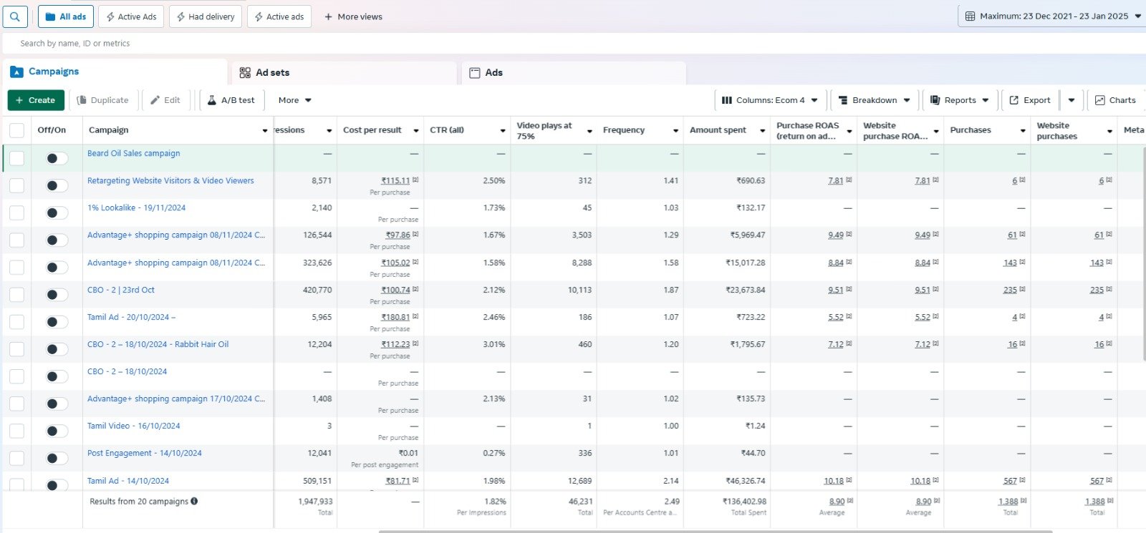Screen dimensions: 1146x533
Task: Expand the Breakdown dropdown
Action: tap(874, 100)
